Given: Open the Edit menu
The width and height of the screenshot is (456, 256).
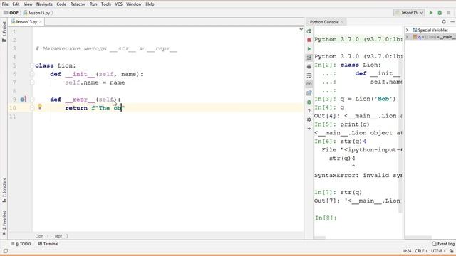Looking at the screenshot, I should click(x=16, y=4).
